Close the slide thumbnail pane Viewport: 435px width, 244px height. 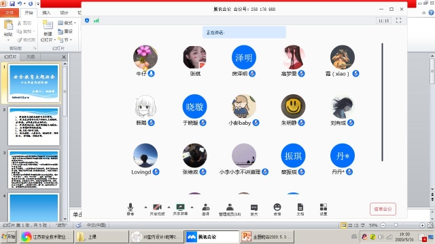[64, 57]
